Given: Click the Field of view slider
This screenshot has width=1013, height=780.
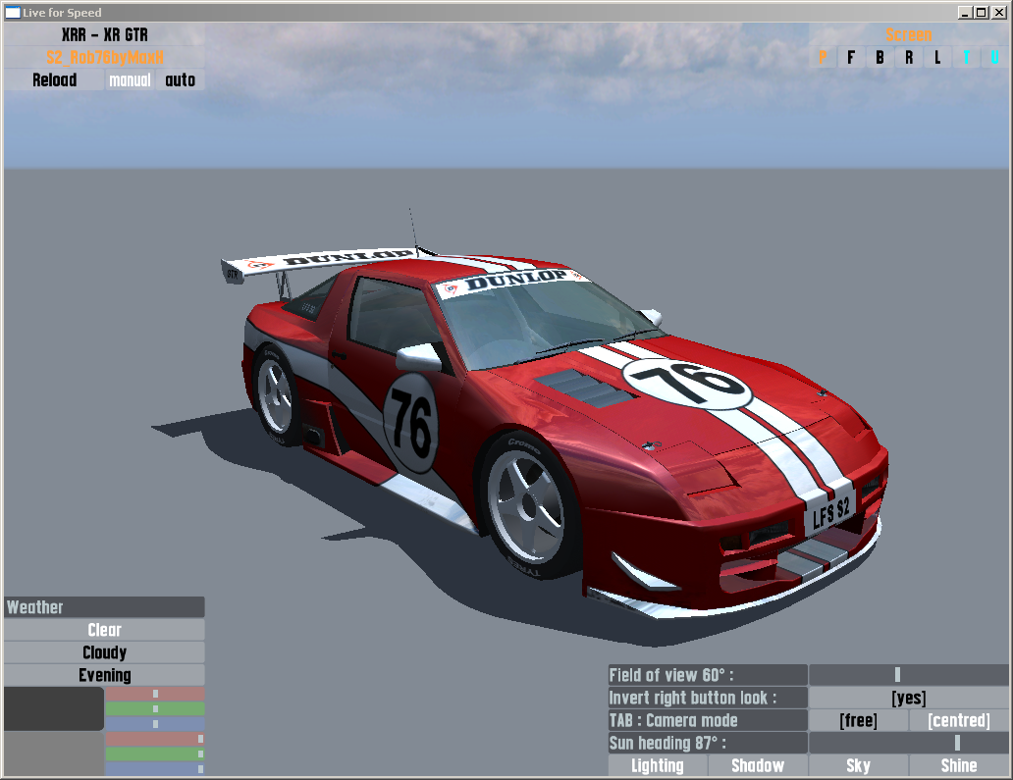Looking at the screenshot, I should click(908, 675).
